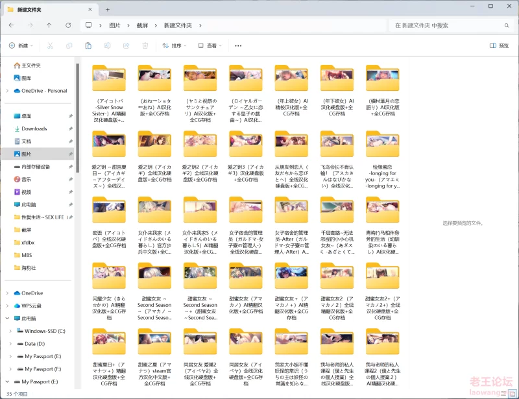Toggle details view icon in status bar
Screen dimensions: 519x399
coord(504,394)
